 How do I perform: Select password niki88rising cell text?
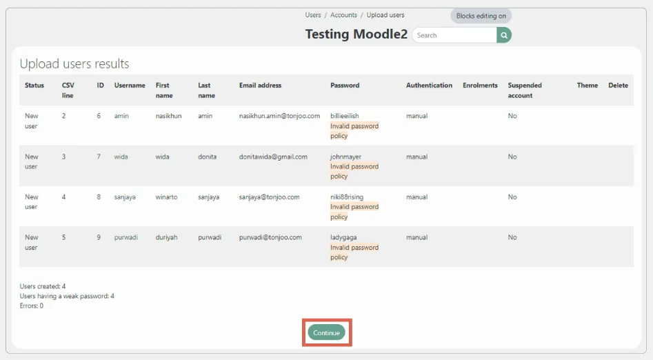coord(346,197)
